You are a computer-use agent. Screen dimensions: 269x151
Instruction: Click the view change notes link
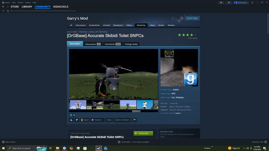click(x=178, y=113)
